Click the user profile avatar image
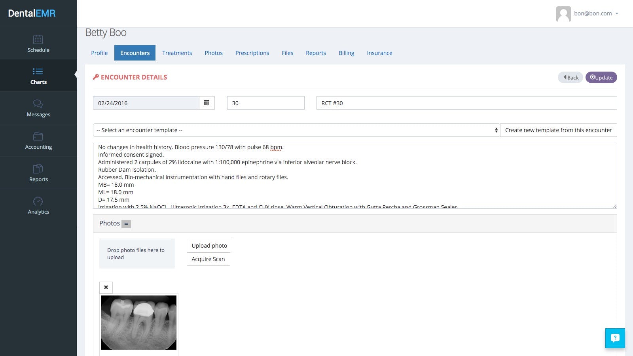Image resolution: width=633 pixels, height=356 pixels. pyautogui.click(x=563, y=13)
